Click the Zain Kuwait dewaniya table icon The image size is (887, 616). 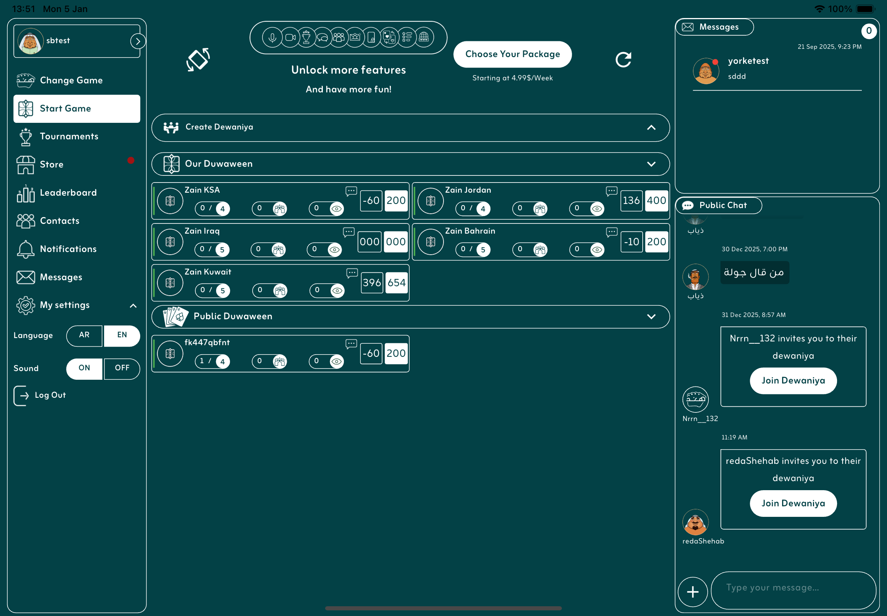coord(170,283)
